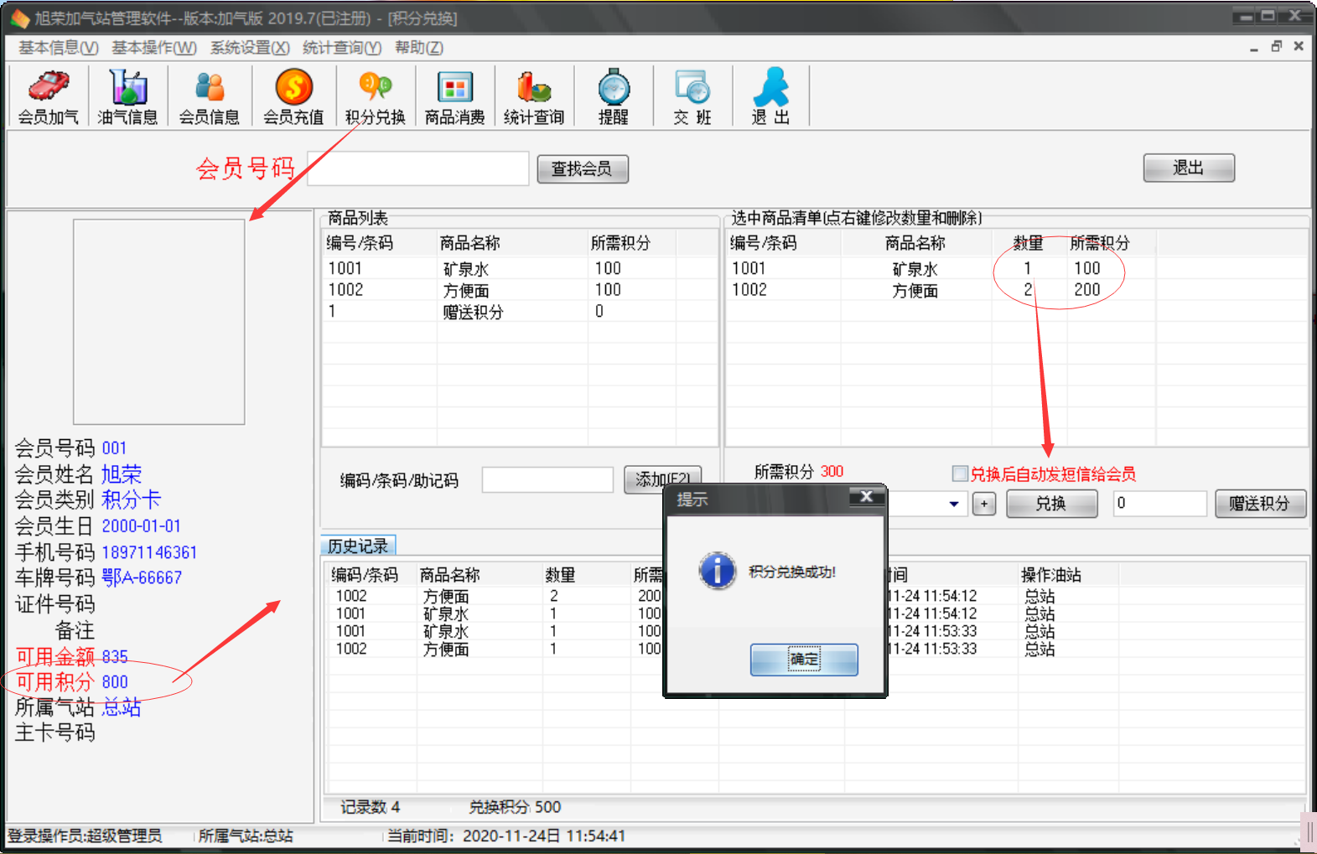Image resolution: width=1317 pixels, height=854 pixels.
Task: Click the 兑换 button
Action: 1051,504
